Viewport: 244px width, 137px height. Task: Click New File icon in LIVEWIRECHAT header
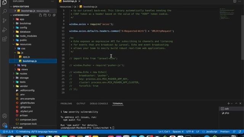40,15
